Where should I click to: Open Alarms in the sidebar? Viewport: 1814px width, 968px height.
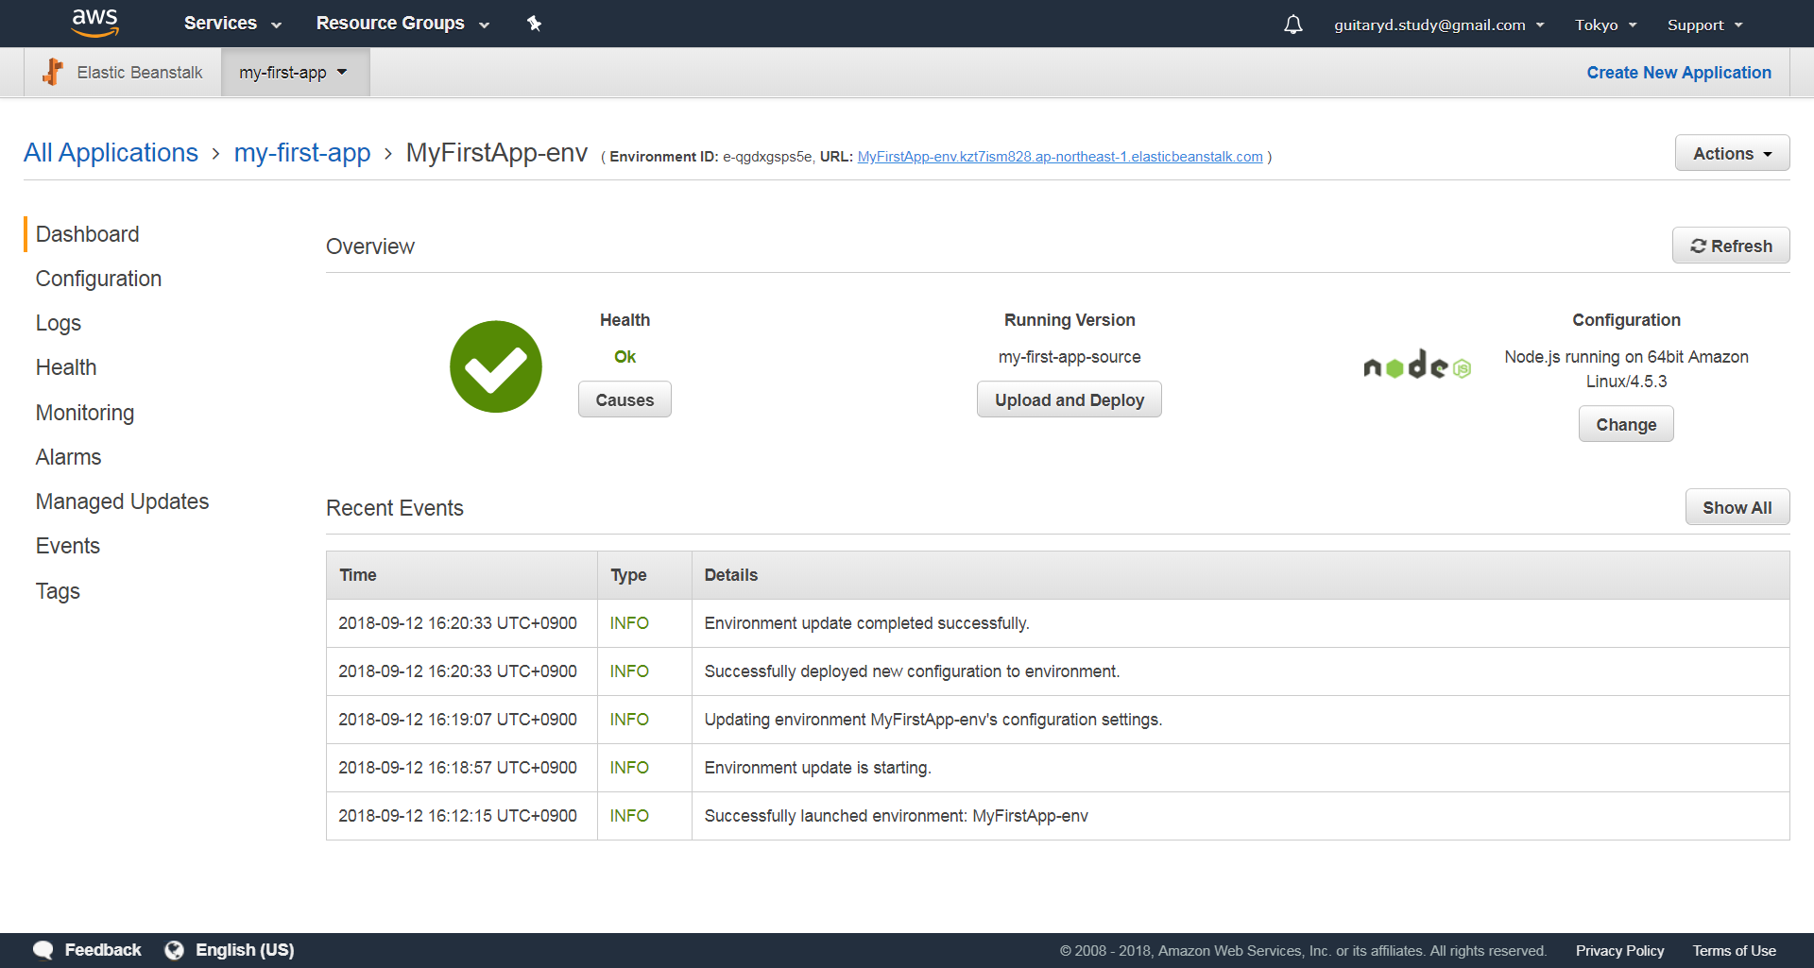pos(68,457)
